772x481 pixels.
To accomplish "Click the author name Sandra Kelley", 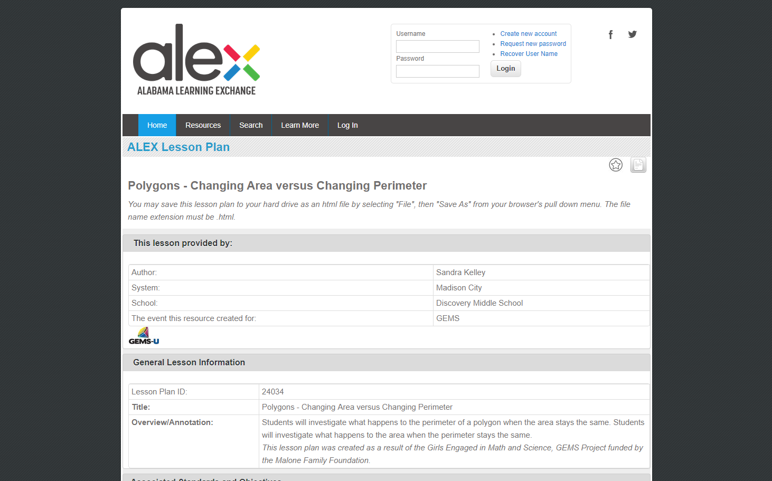I will (460, 272).
